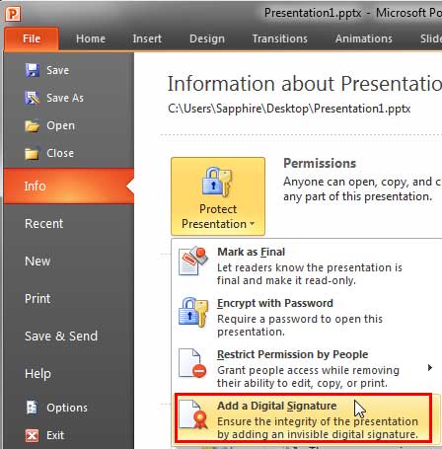Choose the Exit command label

click(55, 435)
